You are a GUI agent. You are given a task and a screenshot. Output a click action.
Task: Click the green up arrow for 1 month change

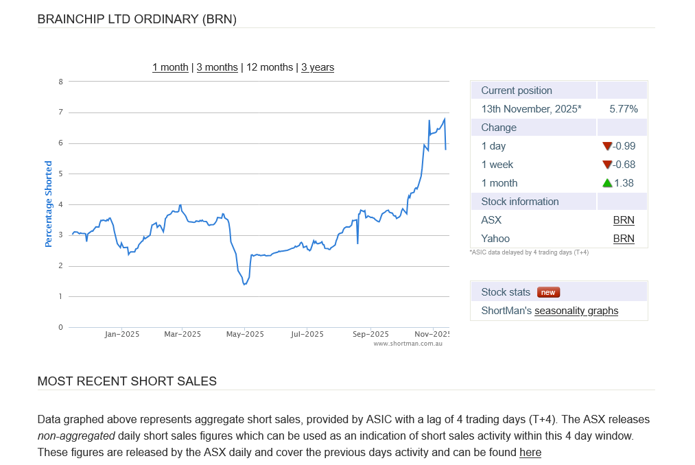click(606, 183)
